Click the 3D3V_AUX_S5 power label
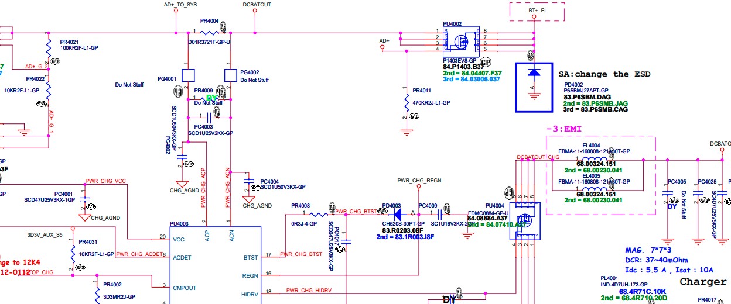 [x=45, y=235]
